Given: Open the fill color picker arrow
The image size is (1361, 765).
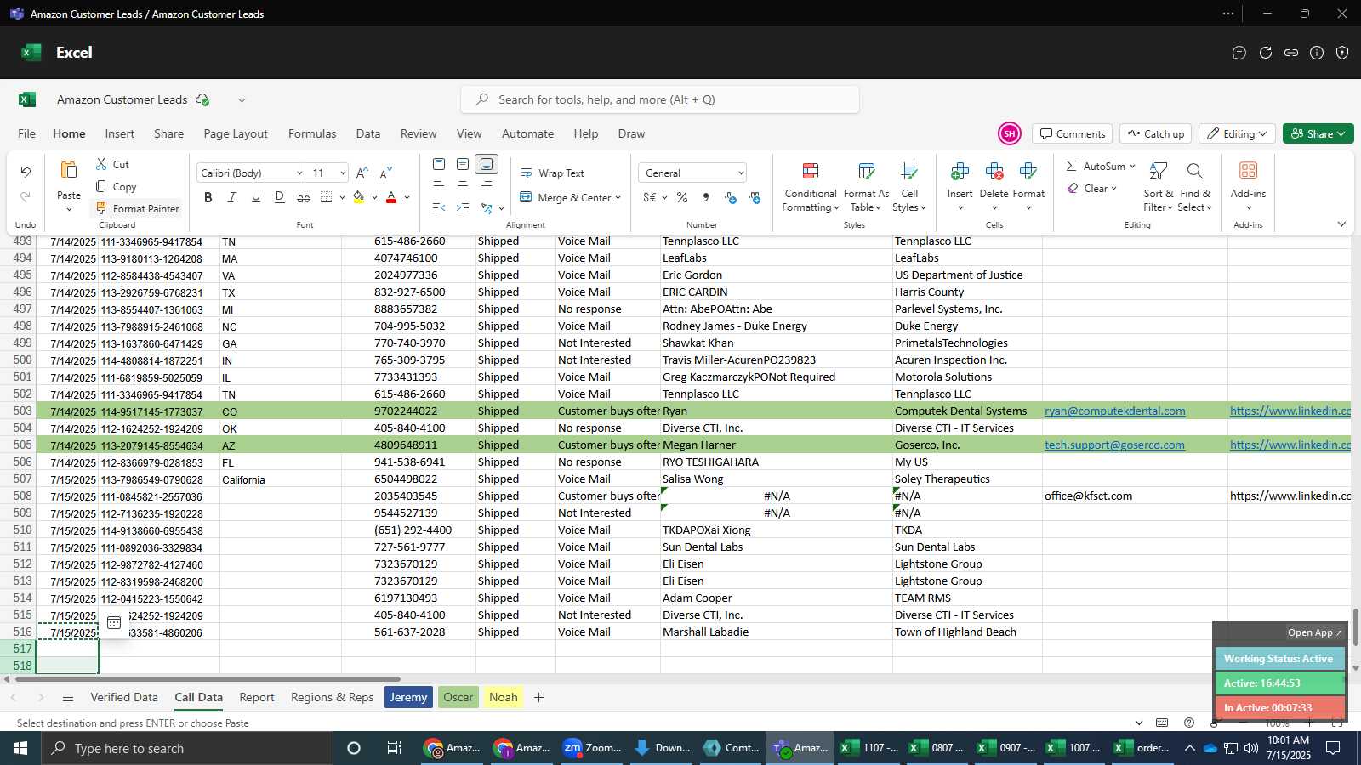Looking at the screenshot, I should 374,198.
